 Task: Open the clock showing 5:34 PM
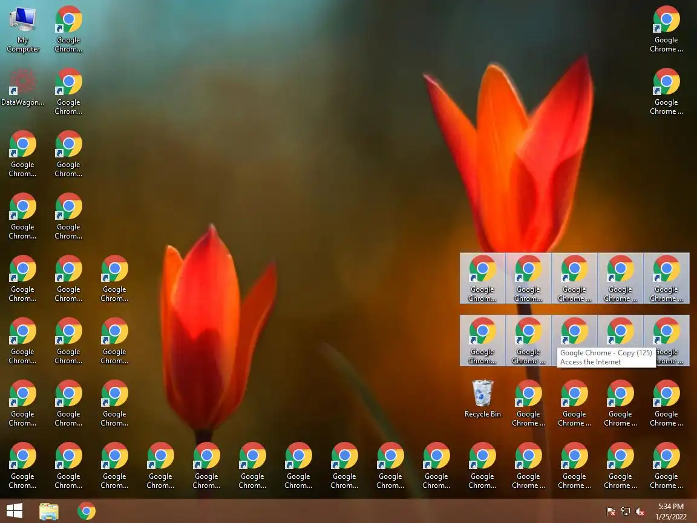671,511
